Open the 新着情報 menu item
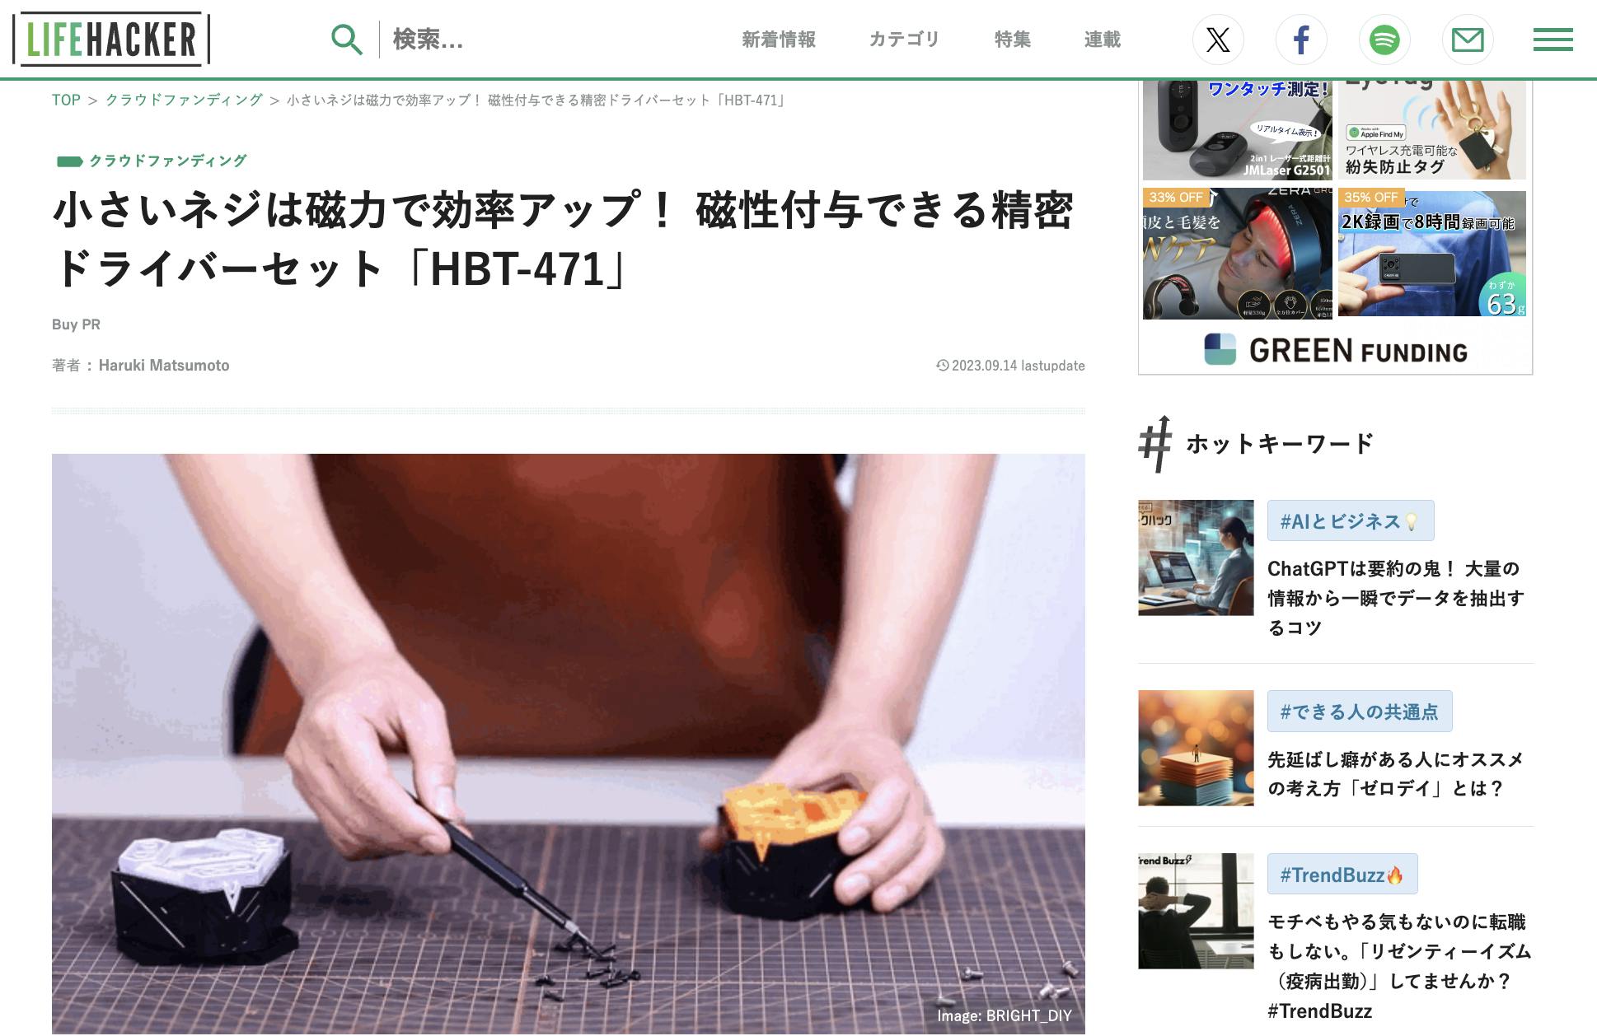Image resolution: width=1597 pixels, height=1036 pixels. click(x=779, y=40)
